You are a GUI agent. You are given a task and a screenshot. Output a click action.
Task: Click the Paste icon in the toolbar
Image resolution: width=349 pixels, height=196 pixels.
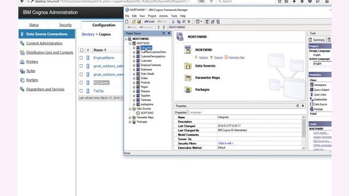184,22
